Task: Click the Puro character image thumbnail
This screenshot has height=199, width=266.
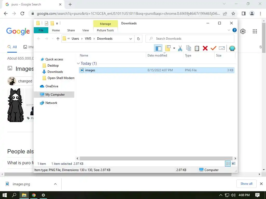Action: (16, 105)
